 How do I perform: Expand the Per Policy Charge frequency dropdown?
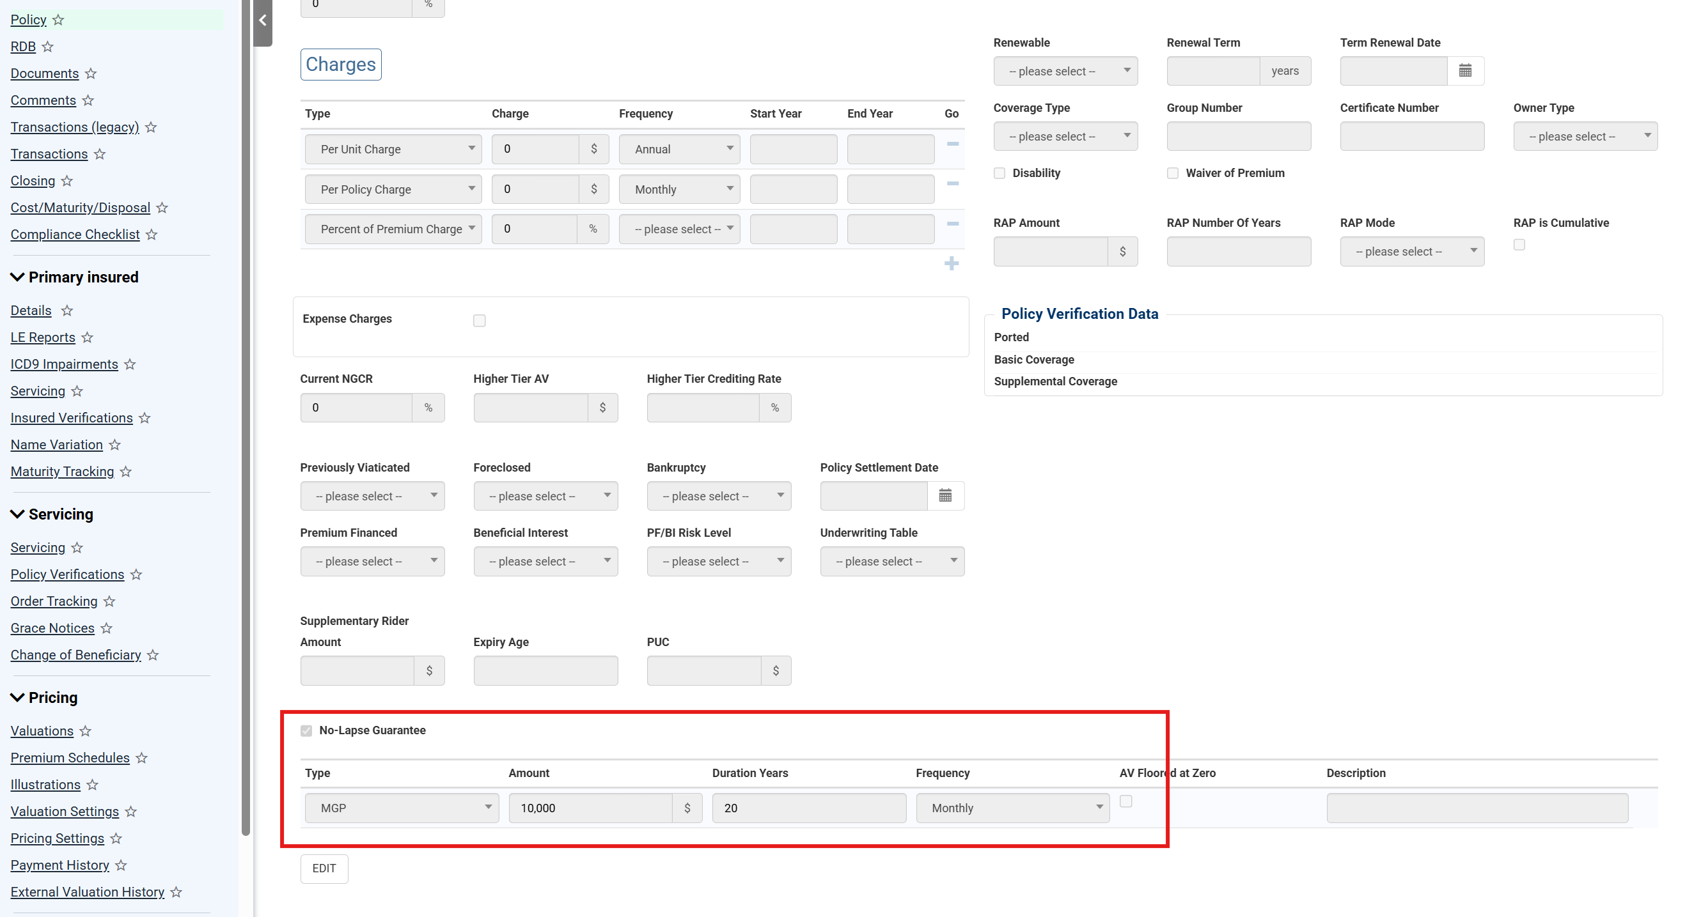(x=679, y=189)
